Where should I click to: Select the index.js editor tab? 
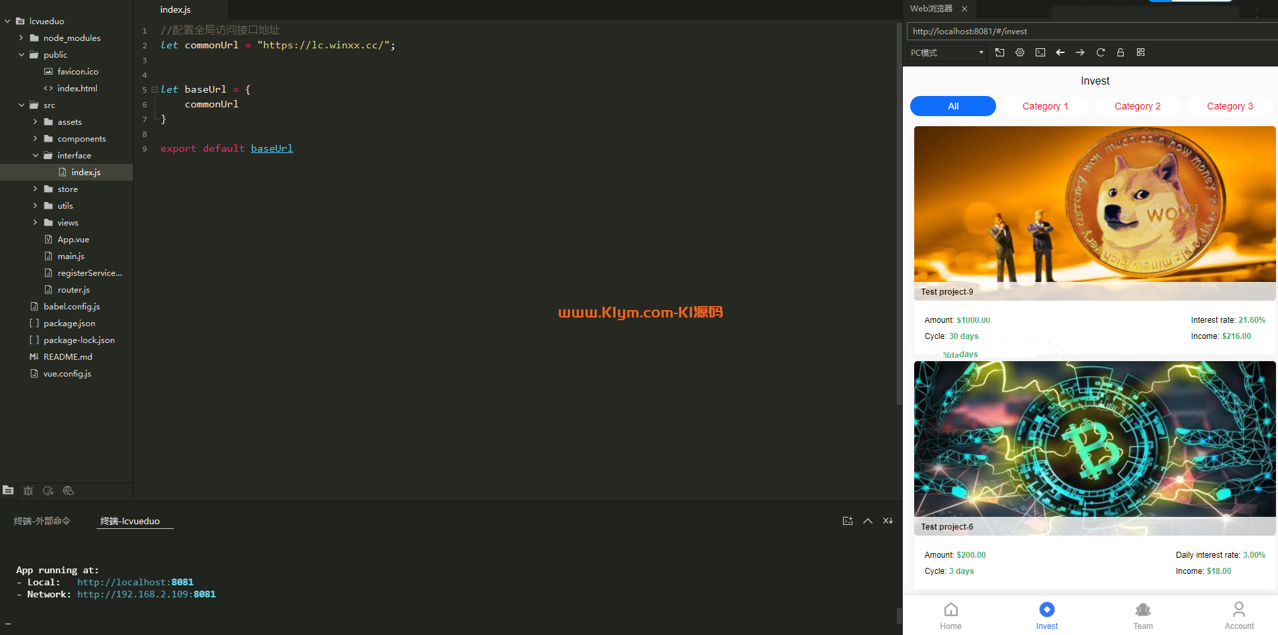[x=176, y=9]
